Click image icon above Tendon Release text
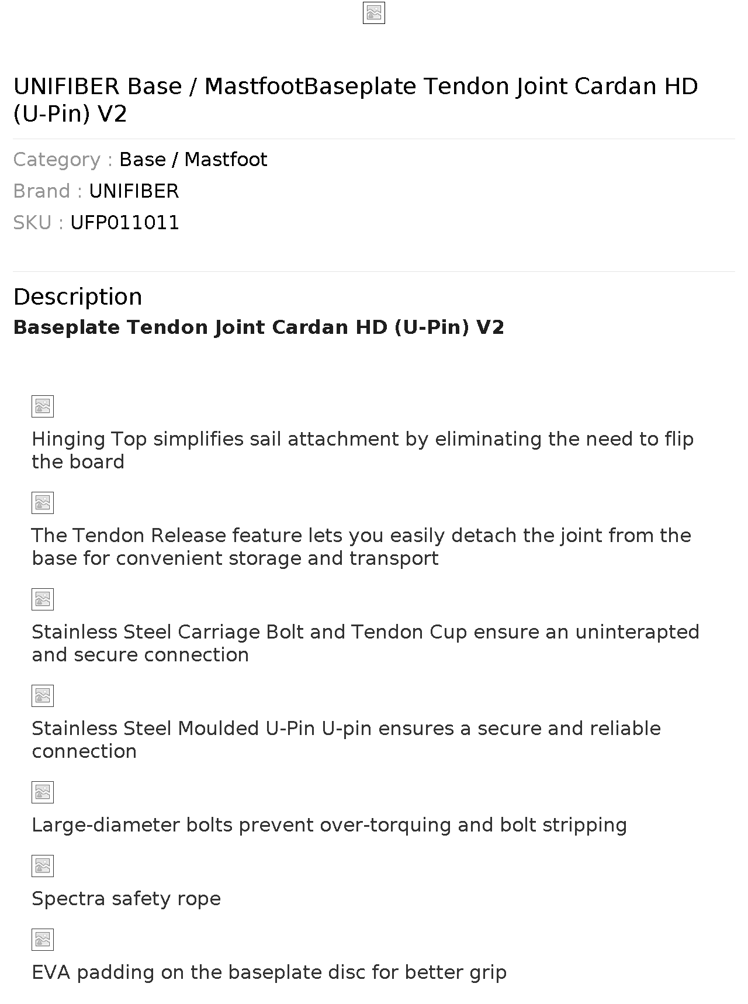The height and width of the screenshot is (1004, 748). (43, 503)
